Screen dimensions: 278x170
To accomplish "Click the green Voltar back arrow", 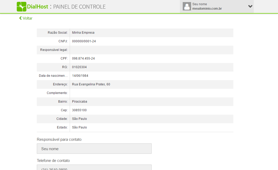I will (x=20, y=18).
